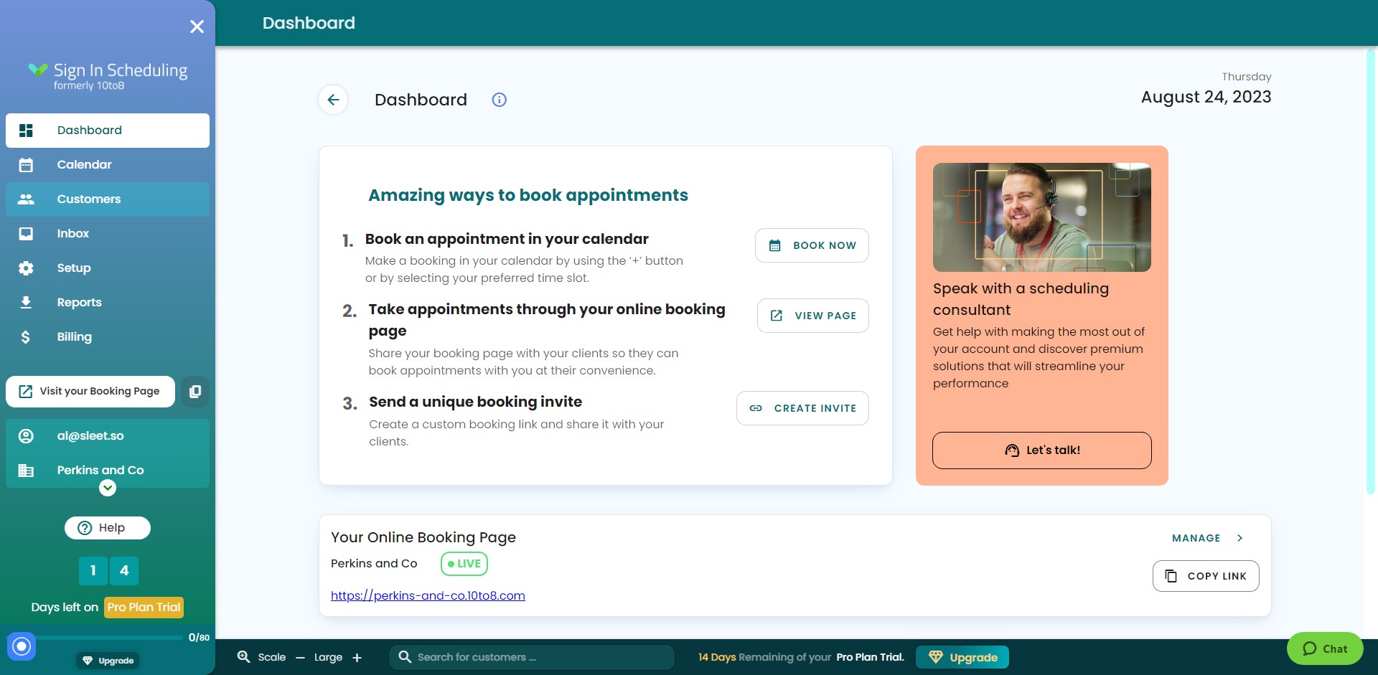1378x675 pixels.
Task: Click the CREATE INVITE button
Action: click(x=802, y=408)
